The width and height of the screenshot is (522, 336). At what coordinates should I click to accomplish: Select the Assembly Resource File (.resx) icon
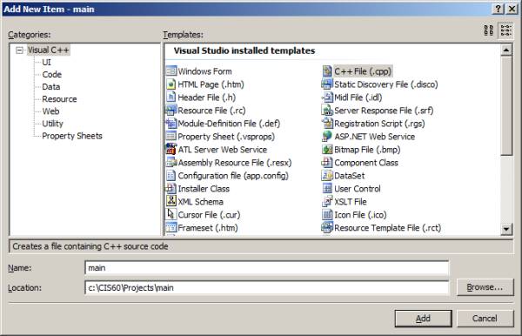pos(171,162)
